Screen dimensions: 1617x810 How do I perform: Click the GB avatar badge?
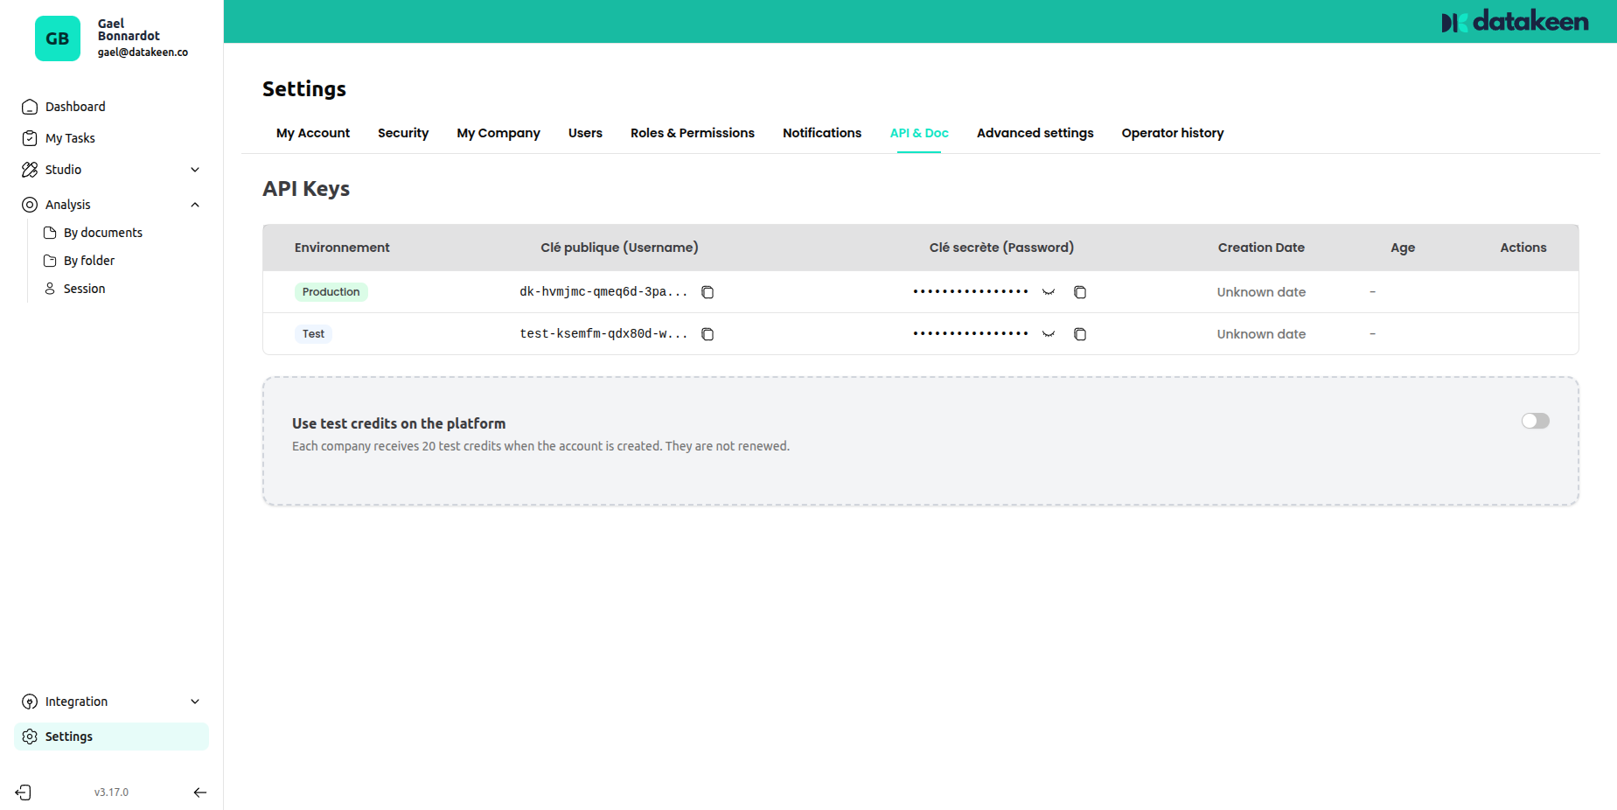coord(58,38)
